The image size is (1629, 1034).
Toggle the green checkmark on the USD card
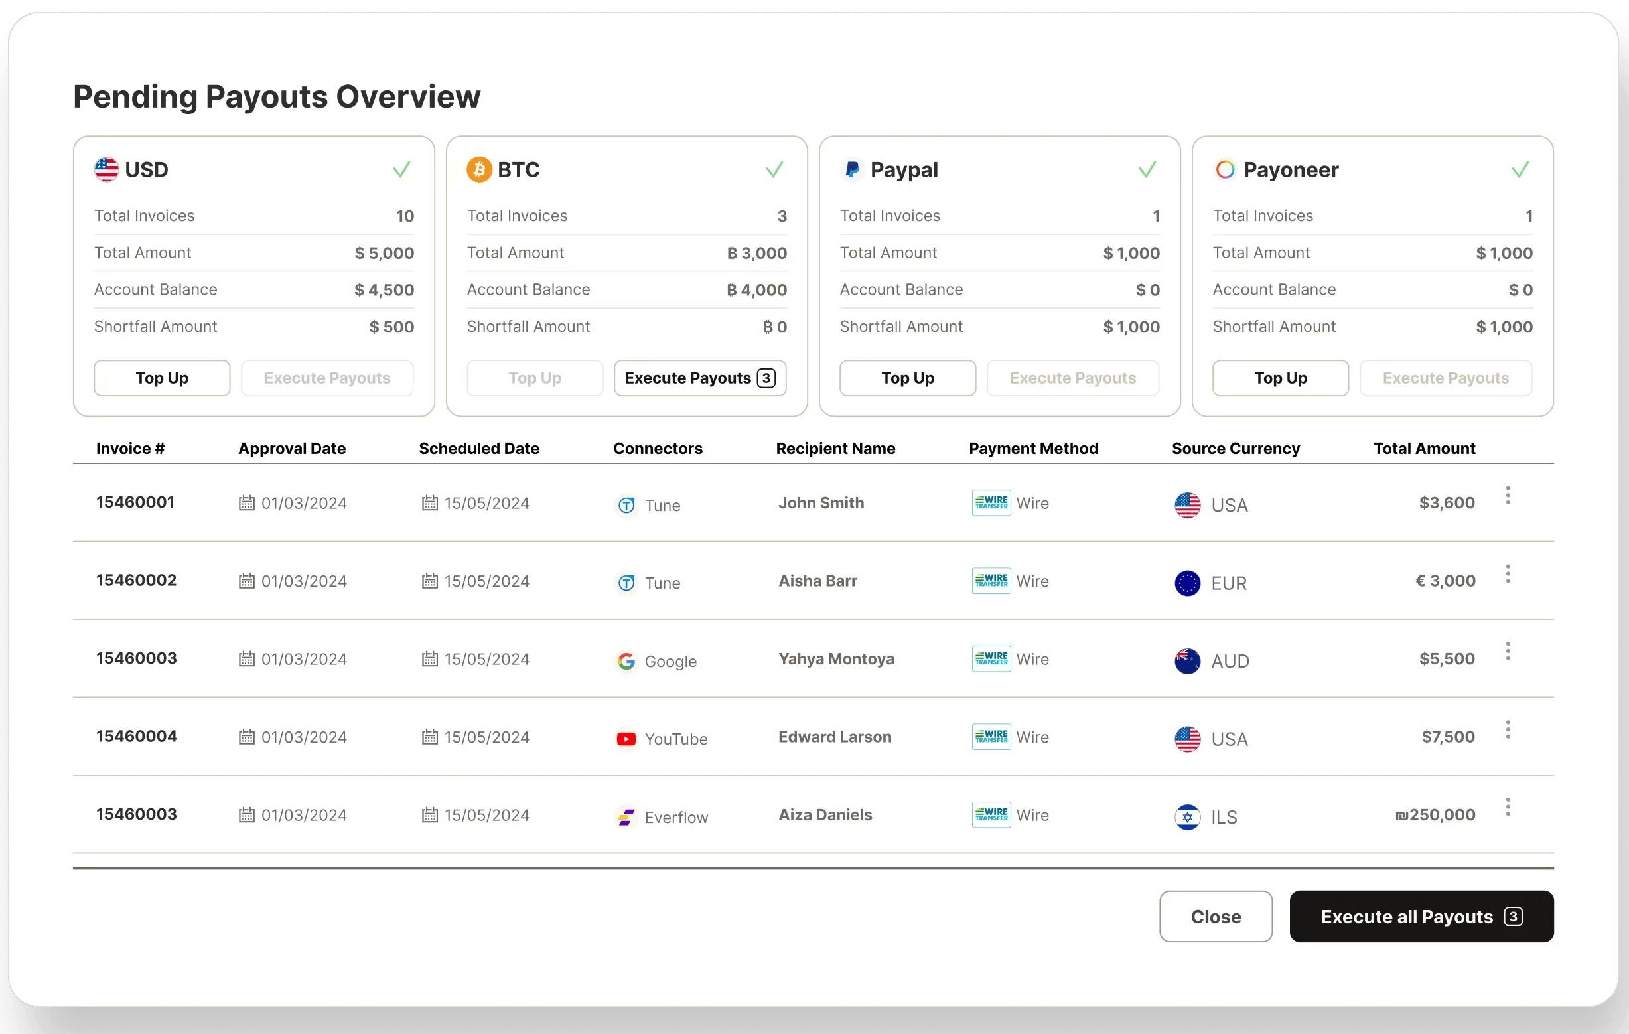click(402, 169)
